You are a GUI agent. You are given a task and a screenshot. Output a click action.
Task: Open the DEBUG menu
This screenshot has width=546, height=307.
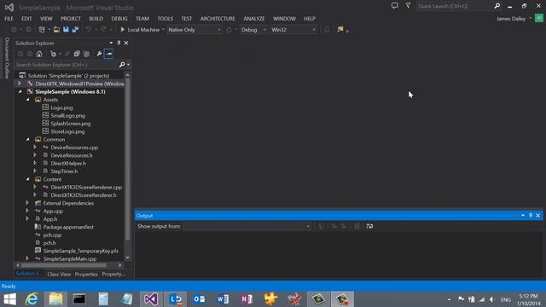(119, 19)
